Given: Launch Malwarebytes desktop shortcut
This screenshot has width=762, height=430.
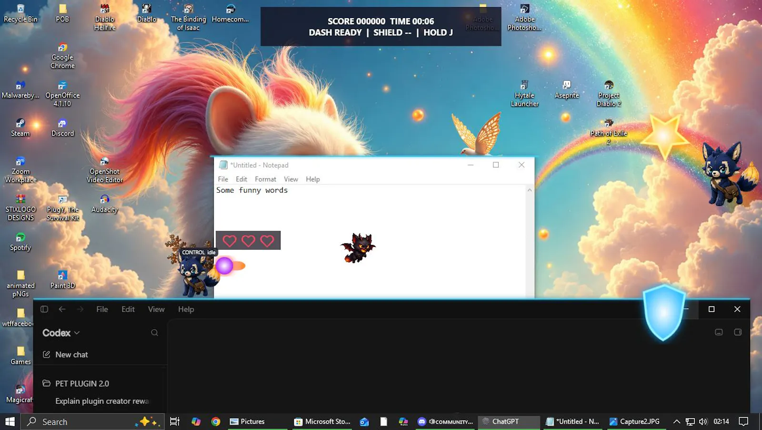Looking at the screenshot, I should [x=20, y=90].
